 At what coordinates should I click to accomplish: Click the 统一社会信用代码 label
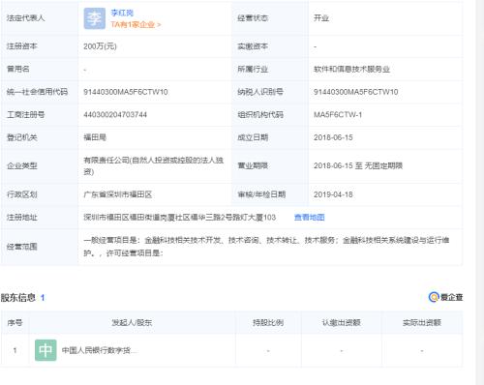click(x=37, y=92)
